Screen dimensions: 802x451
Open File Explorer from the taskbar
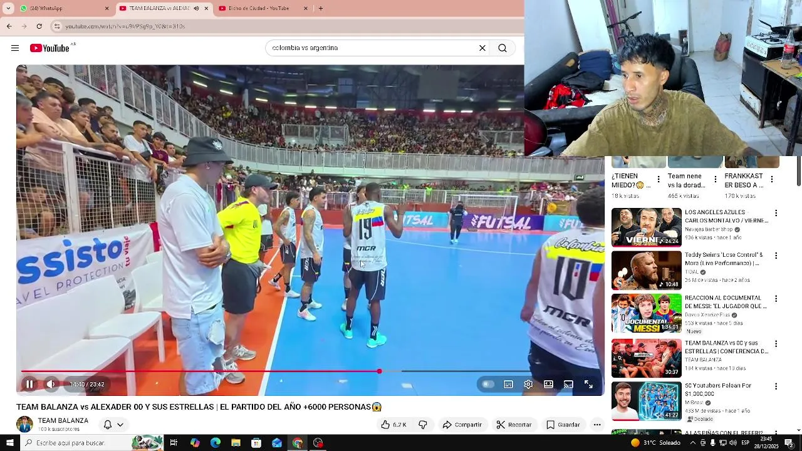(x=236, y=443)
